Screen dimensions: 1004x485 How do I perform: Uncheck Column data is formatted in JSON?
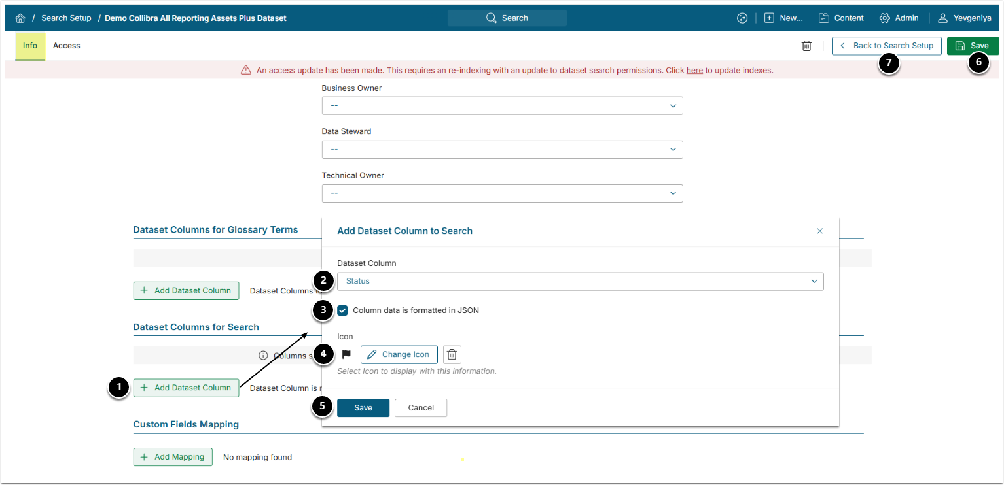pos(342,310)
